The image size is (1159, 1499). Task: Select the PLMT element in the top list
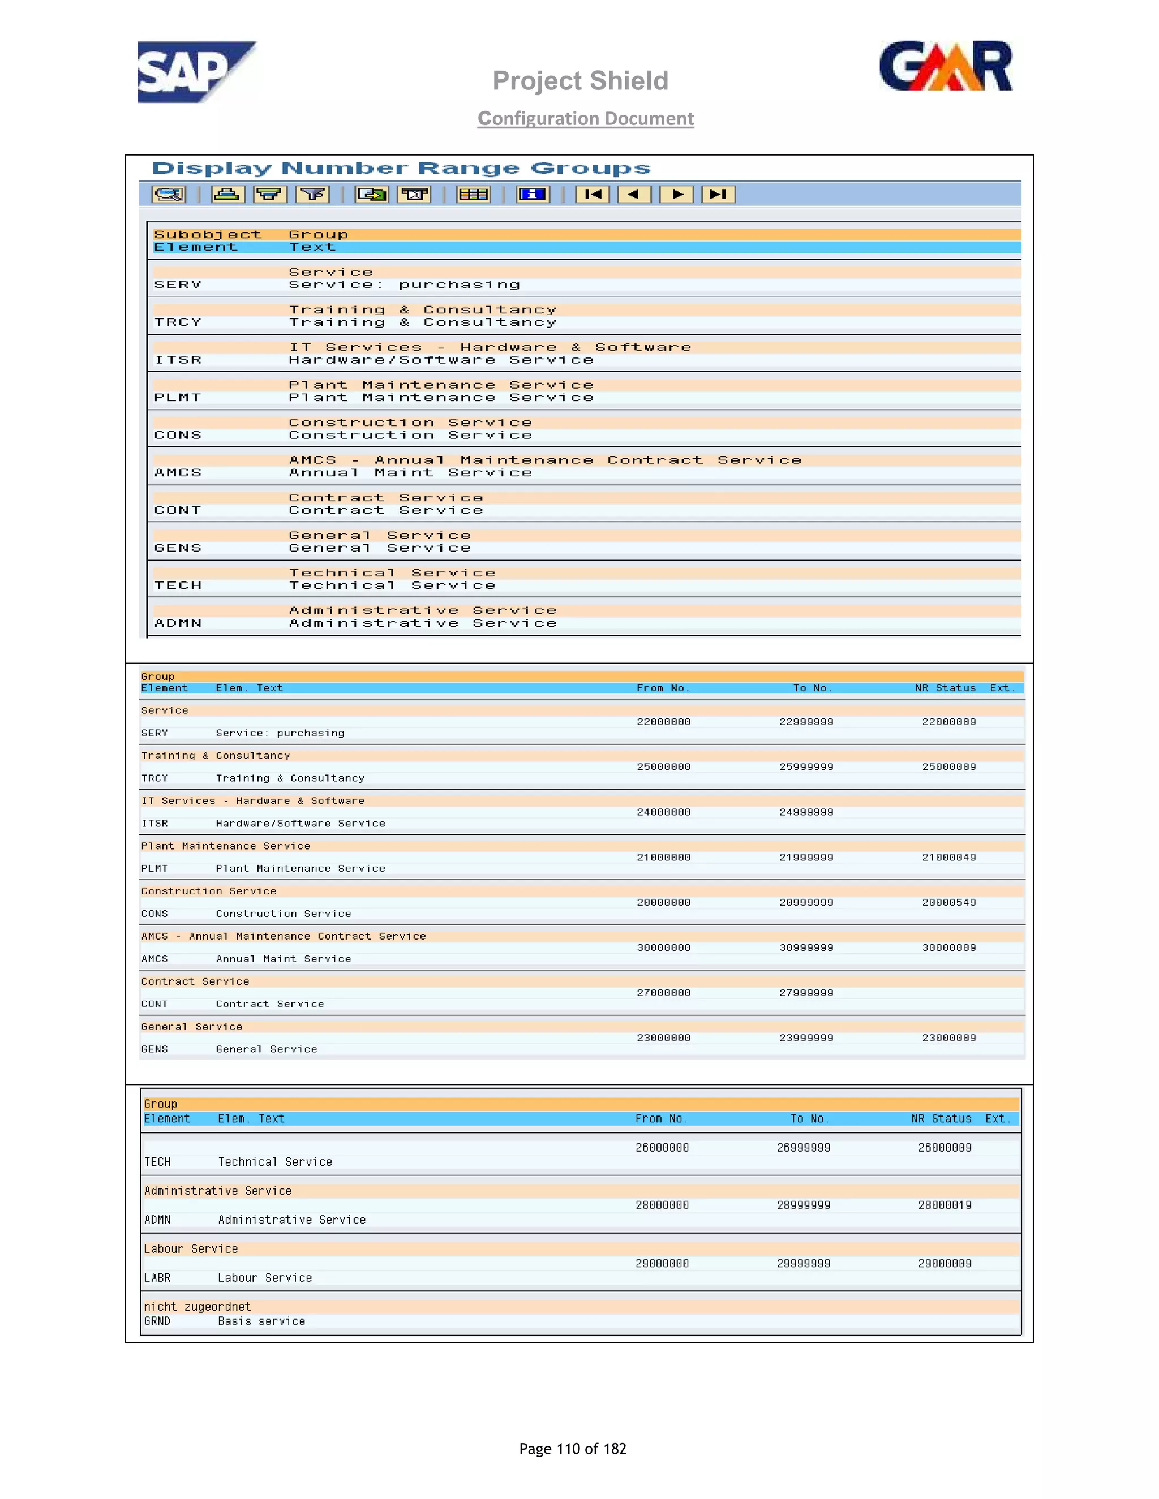[178, 398]
